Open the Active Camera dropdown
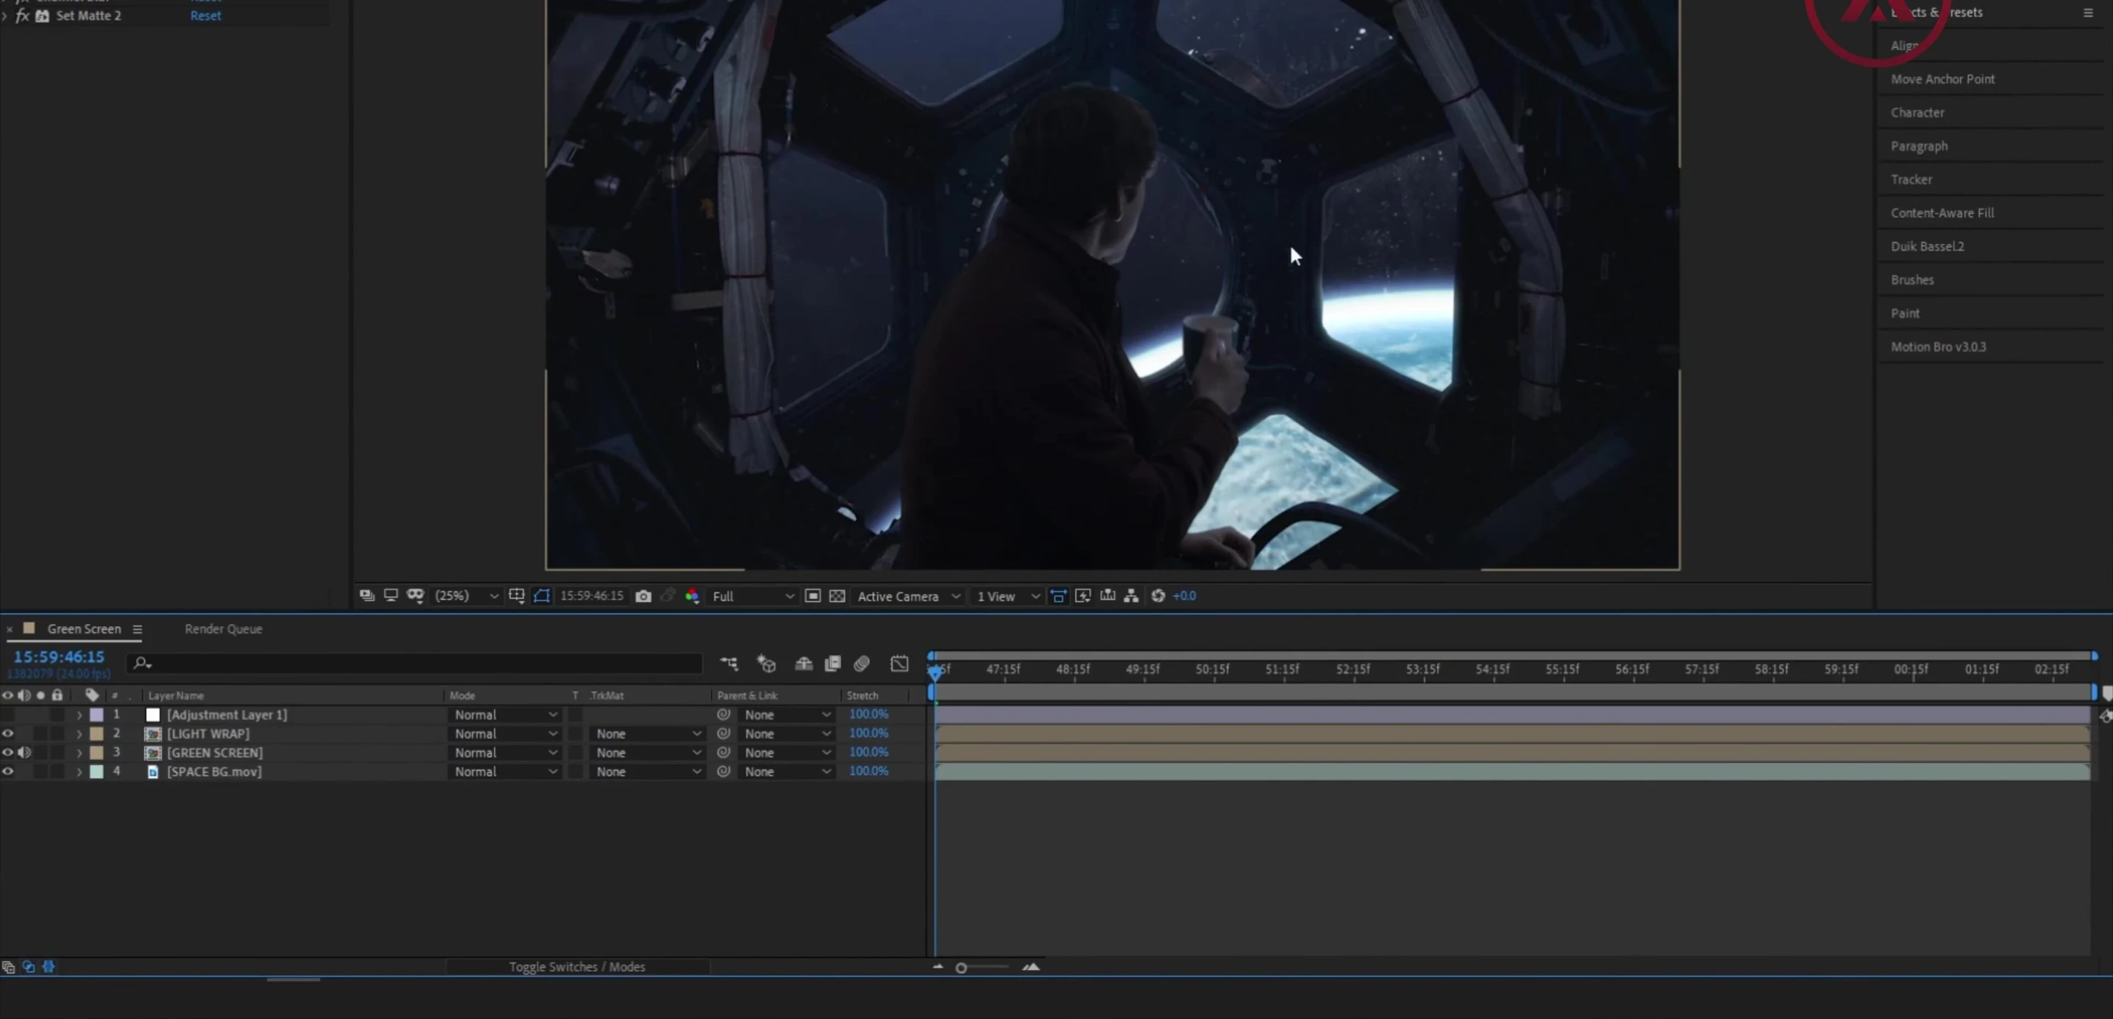The image size is (2113, 1019). [x=908, y=596]
